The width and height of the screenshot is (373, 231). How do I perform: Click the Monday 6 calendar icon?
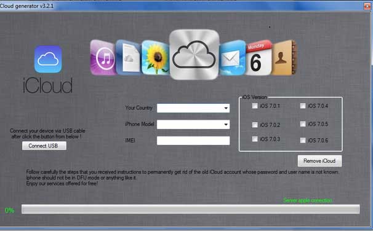point(259,58)
